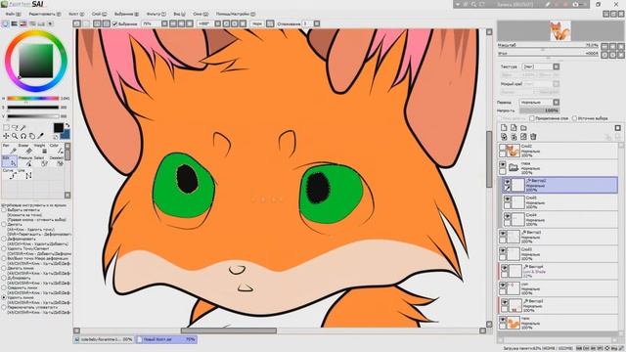
Task: Select the rotate view tool
Action: 23,136
